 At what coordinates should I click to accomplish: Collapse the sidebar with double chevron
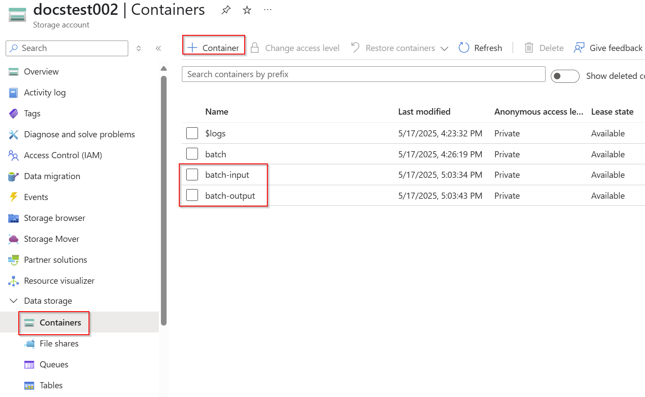coord(158,48)
